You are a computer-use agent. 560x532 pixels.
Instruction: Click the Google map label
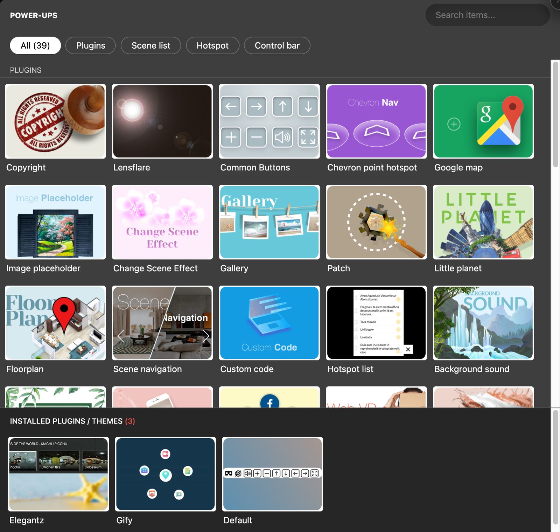pos(458,168)
